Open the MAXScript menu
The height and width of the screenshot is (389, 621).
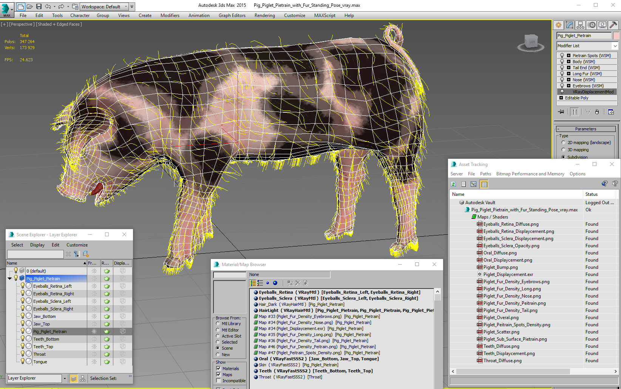325,15
